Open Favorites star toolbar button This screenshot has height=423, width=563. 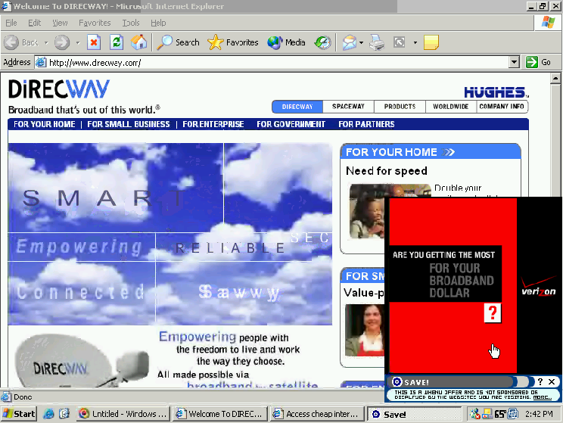pyautogui.click(x=233, y=42)
